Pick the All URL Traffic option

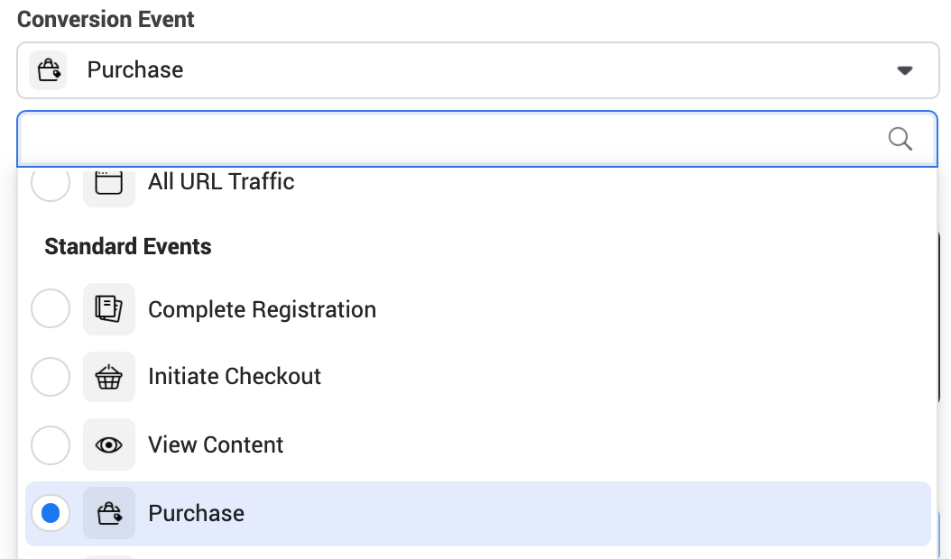tap(221, 182)
